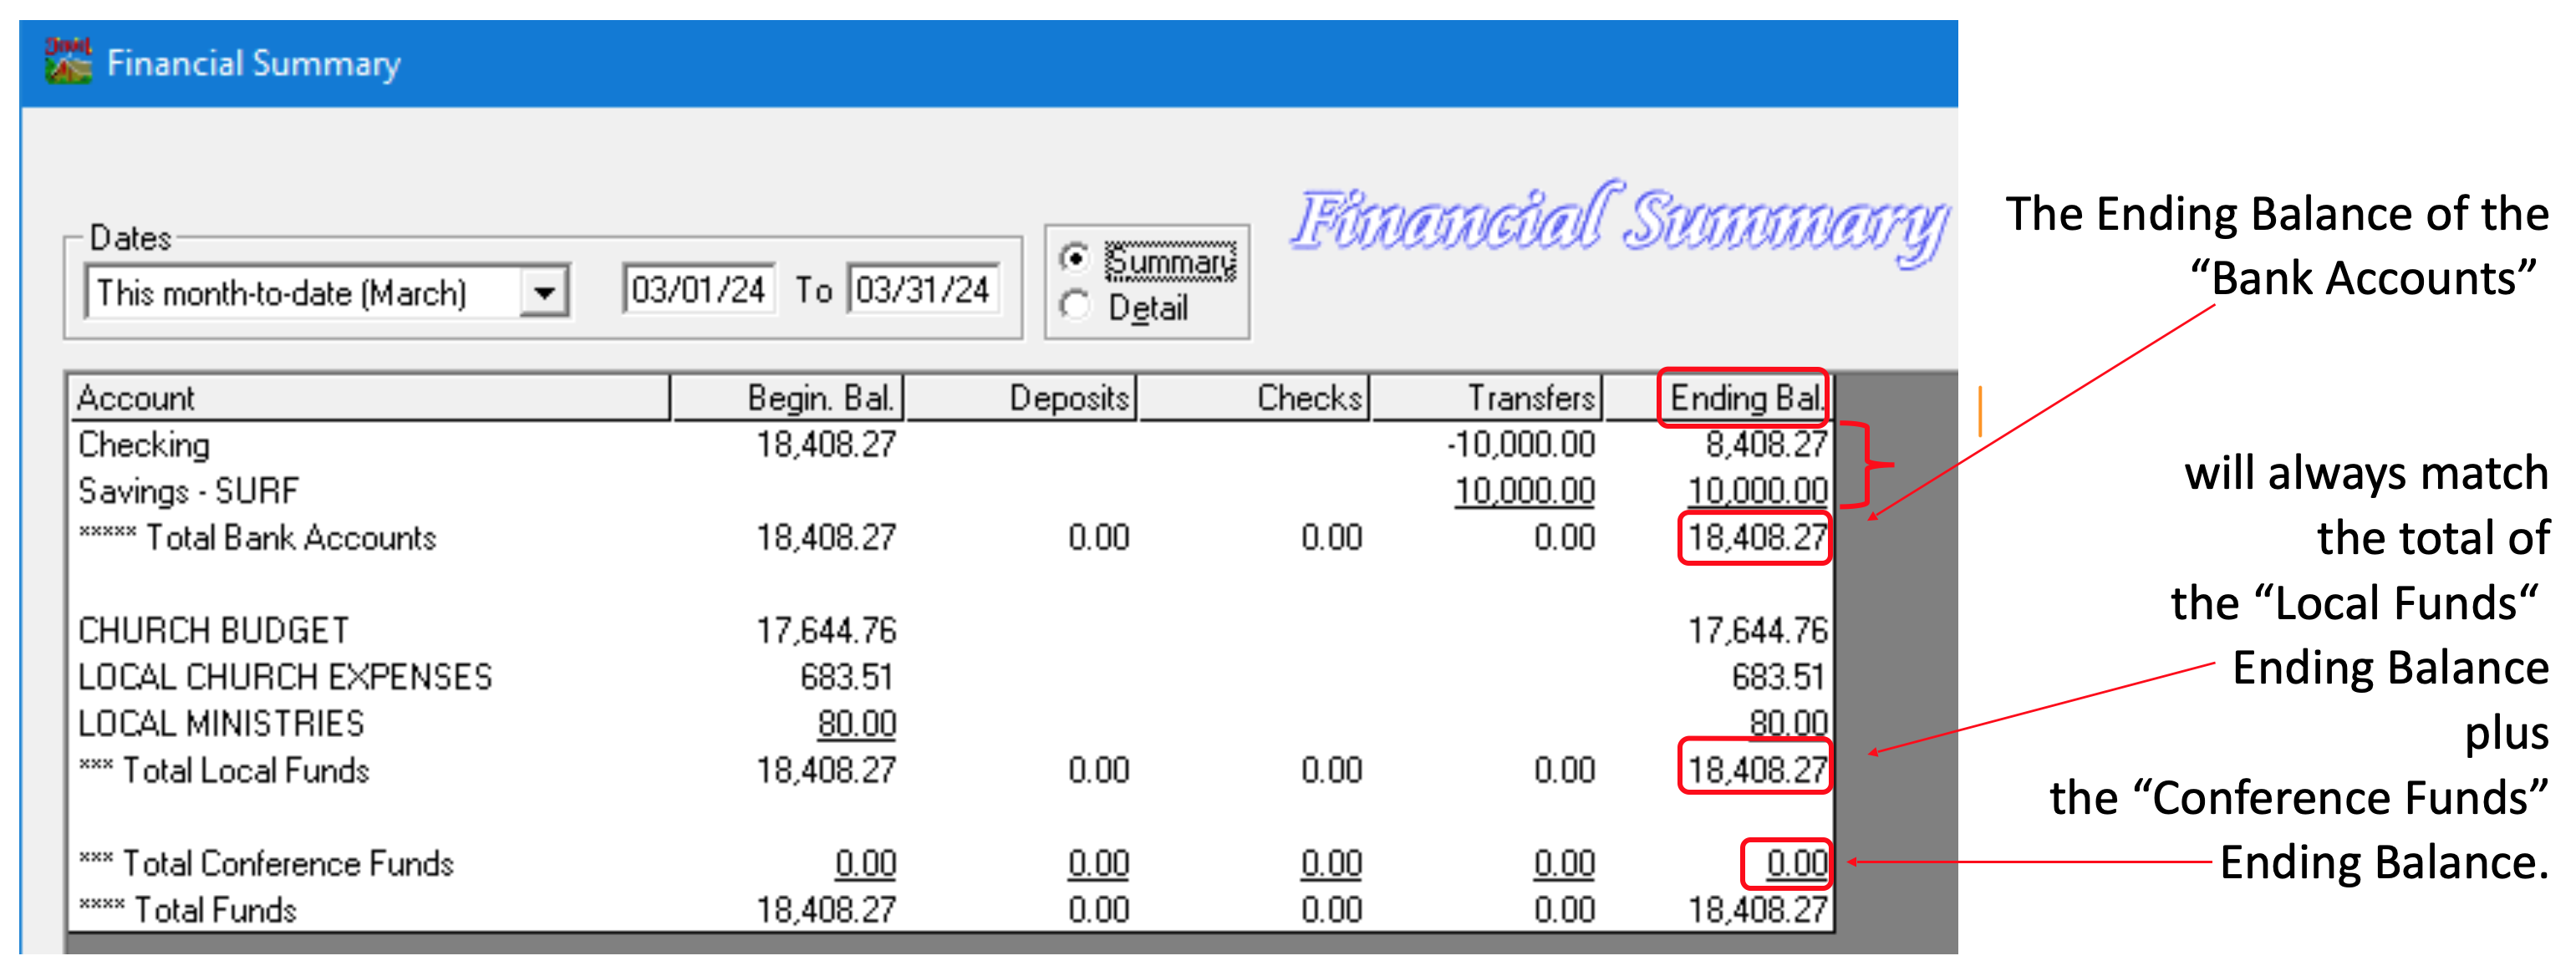Select the Checking account row

pyautogui.click(x=145, y=445)
